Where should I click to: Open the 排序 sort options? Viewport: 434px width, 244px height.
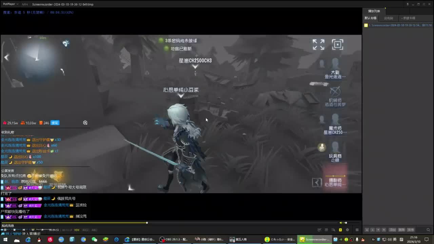tap(410, 230)
